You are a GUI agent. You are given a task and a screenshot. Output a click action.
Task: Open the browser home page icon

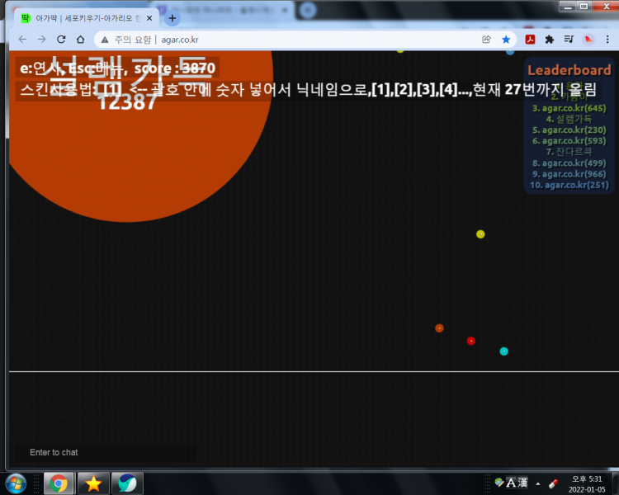81,40
